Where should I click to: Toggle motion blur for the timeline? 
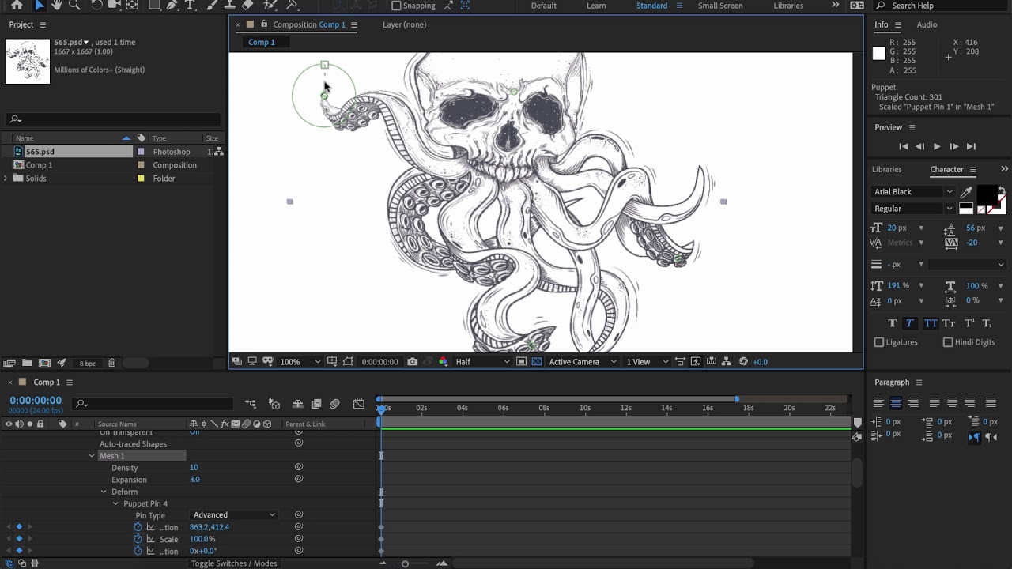(x=334, y=404)
